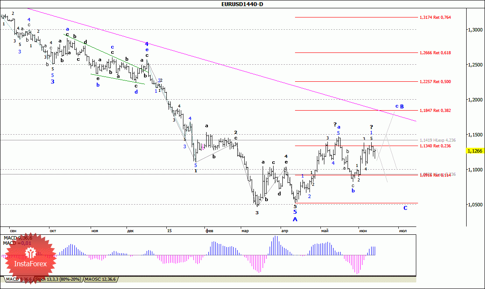
Task: Click the 1,0500 price axis value
Action: click(476, 204)
